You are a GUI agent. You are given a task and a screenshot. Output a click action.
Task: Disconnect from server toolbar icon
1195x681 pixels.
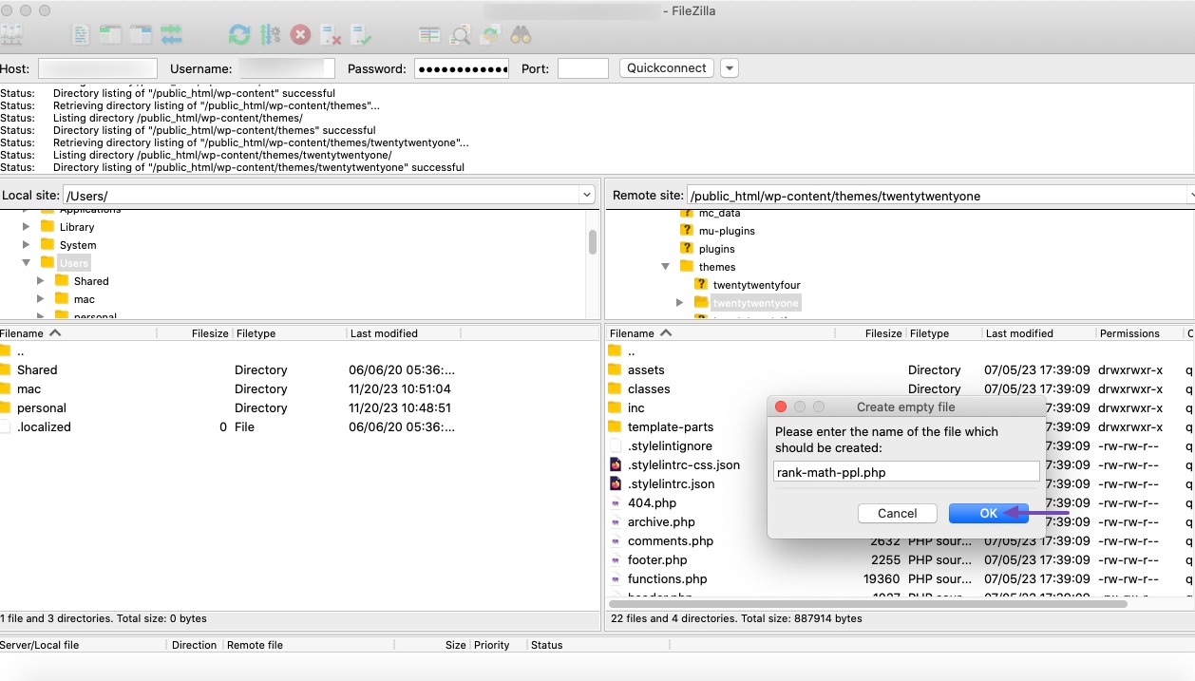point(331,35)
